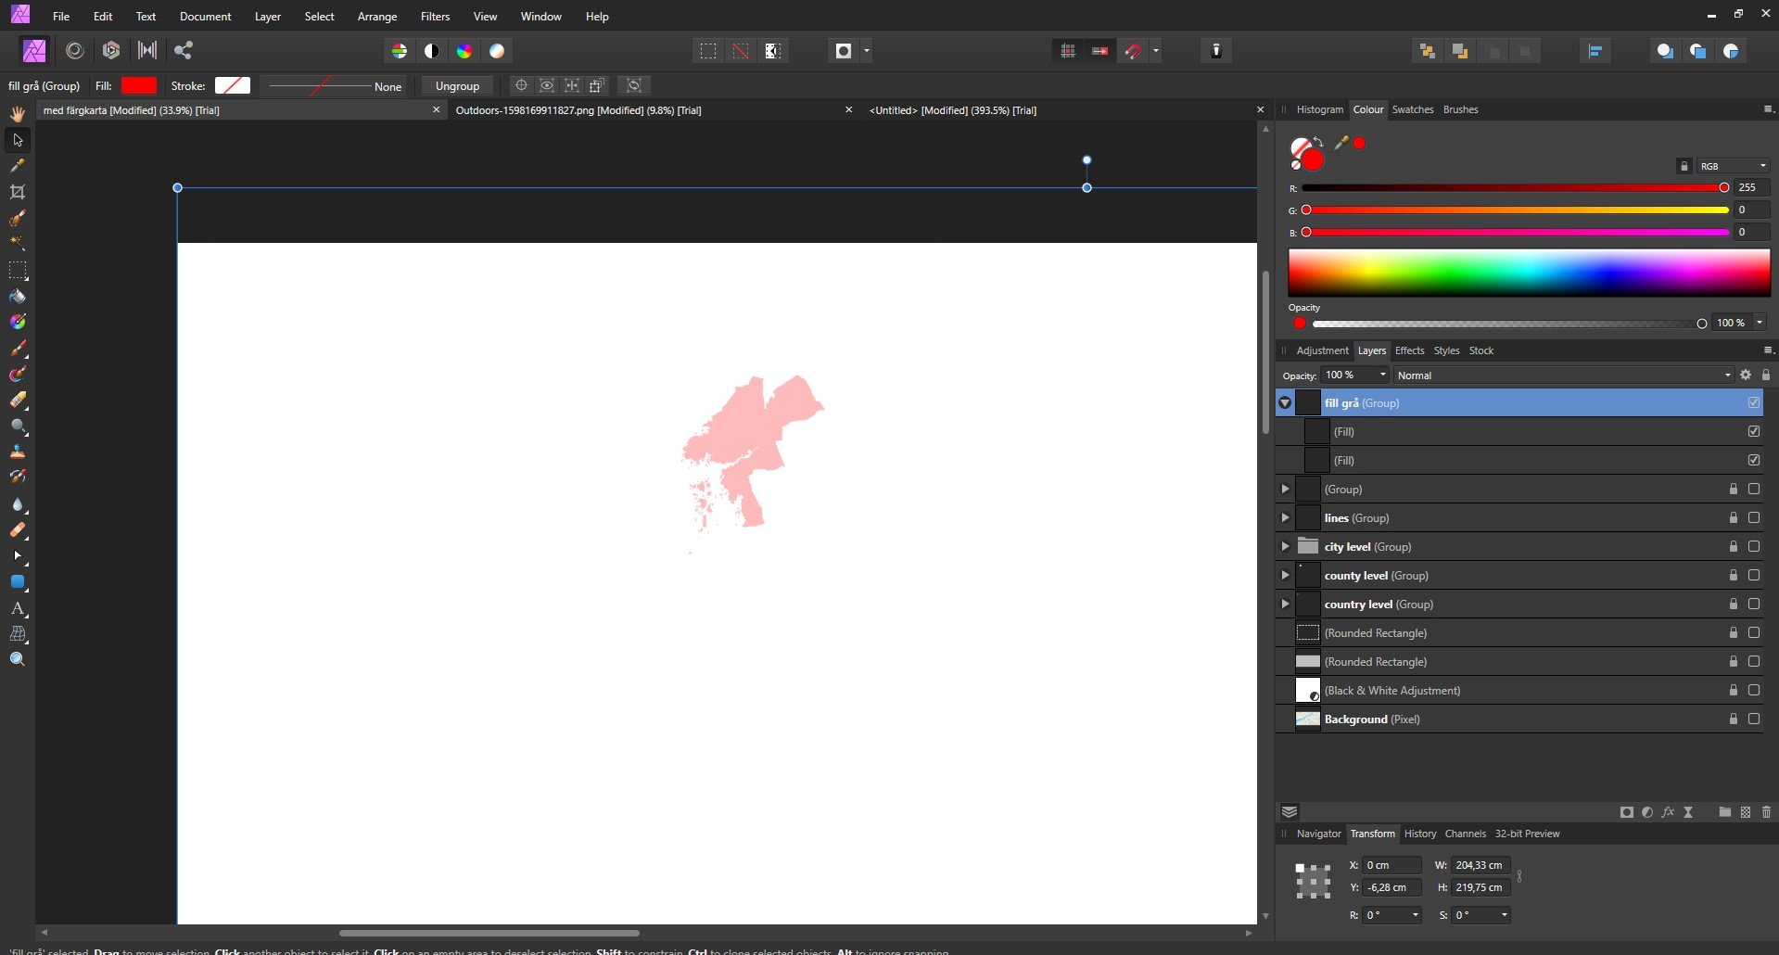Activate the colour picker eyedropper in Colour panel

(x=1341, y=144)
